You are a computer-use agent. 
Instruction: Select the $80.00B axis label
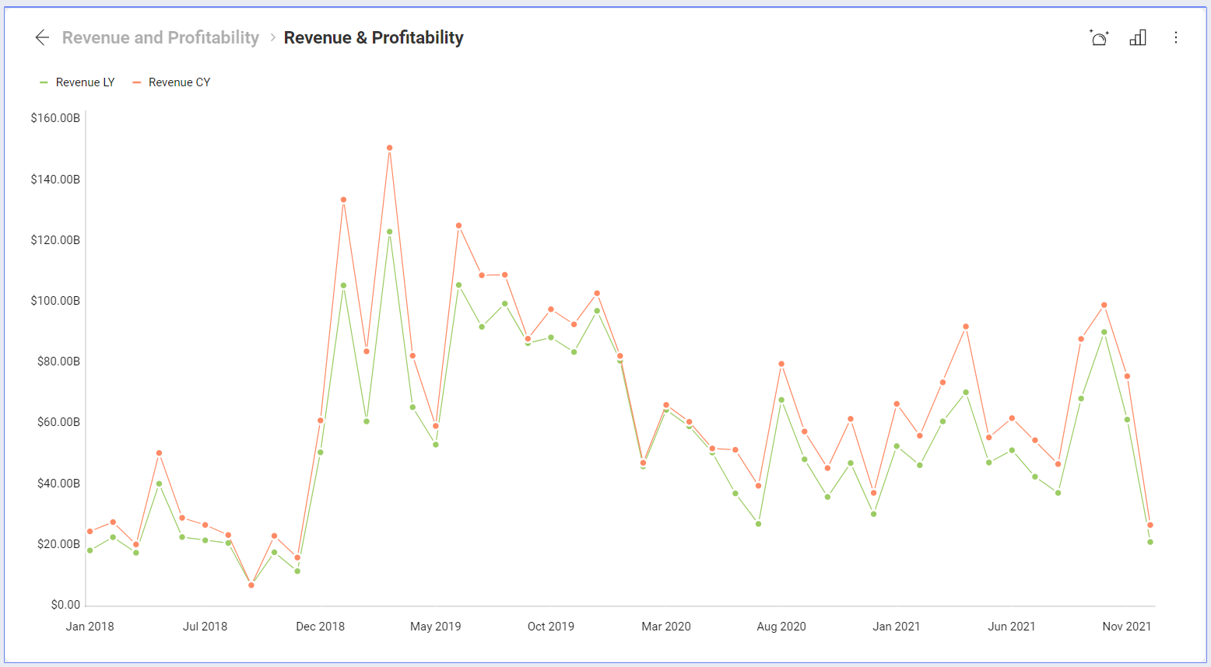click(58, 361)
